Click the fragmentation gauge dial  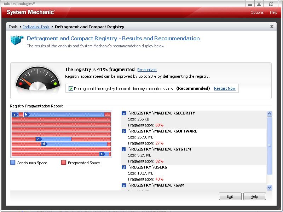point(38,79)
